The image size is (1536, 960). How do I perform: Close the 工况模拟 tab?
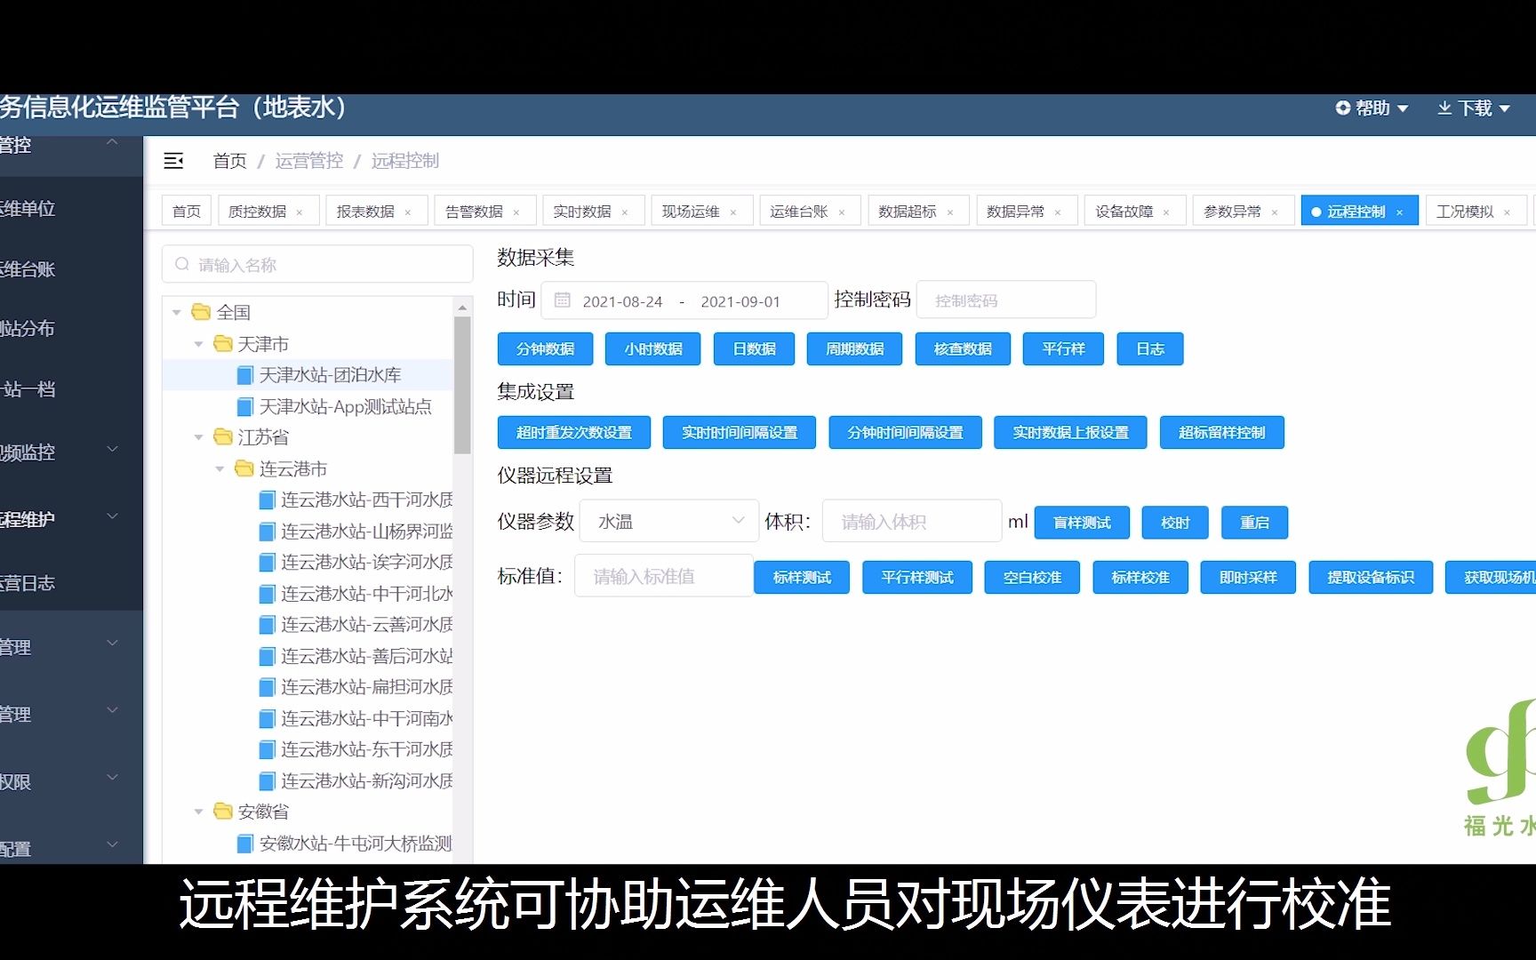tap(1507, 212)
